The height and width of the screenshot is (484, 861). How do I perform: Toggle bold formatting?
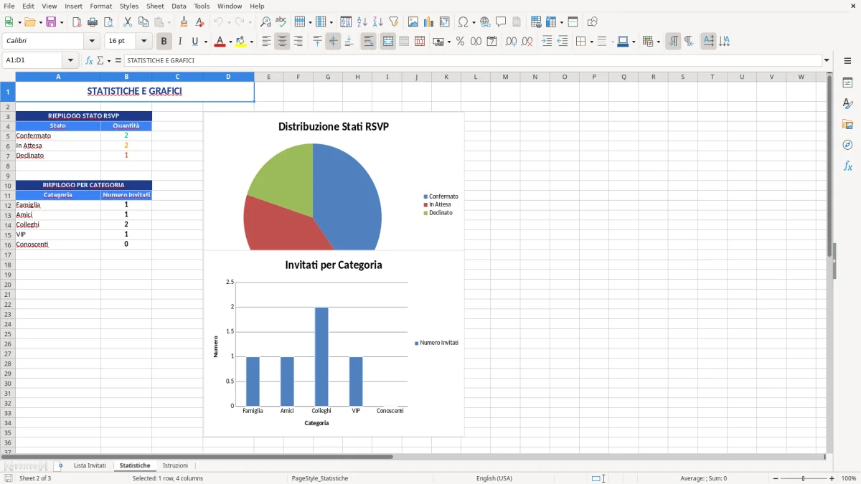(164, 41)
